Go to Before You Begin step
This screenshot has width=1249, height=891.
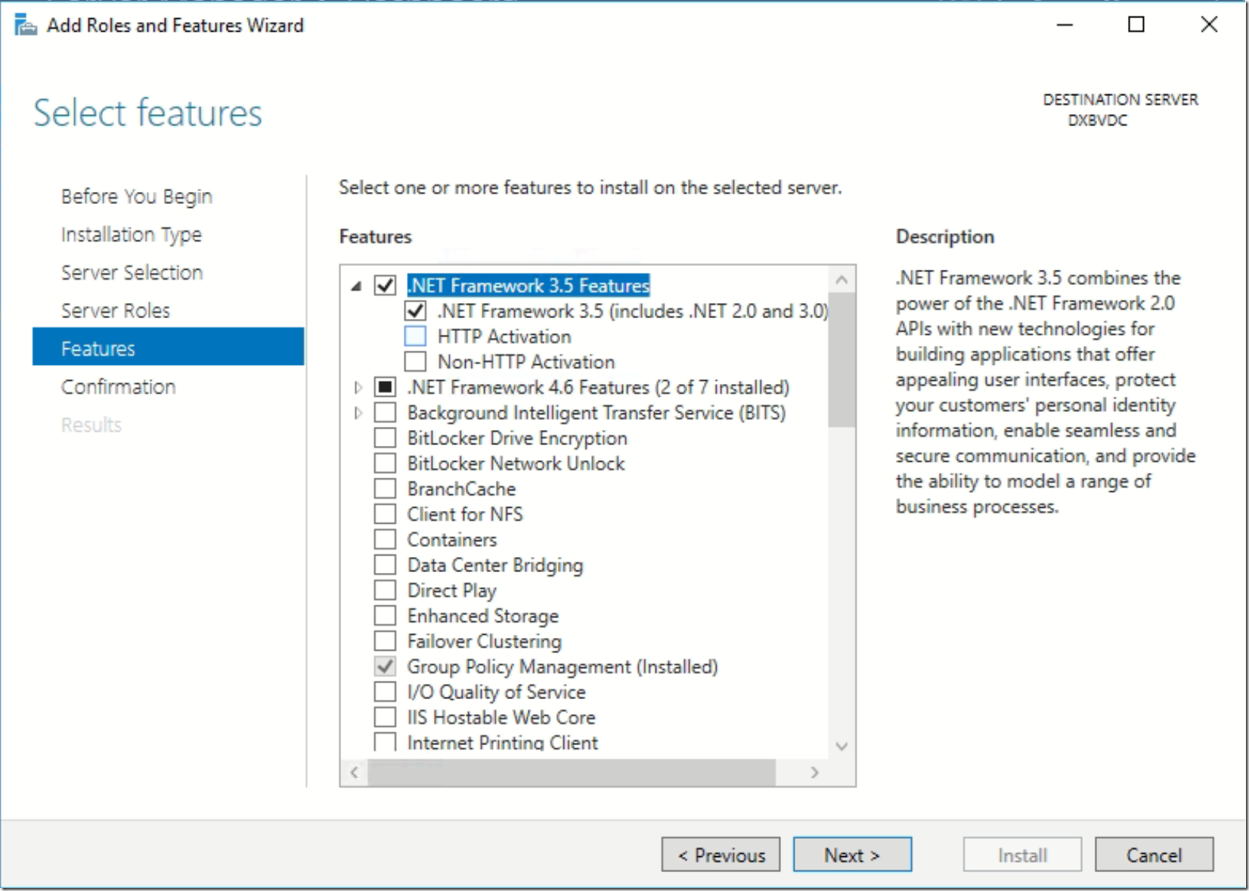(137, 196)
